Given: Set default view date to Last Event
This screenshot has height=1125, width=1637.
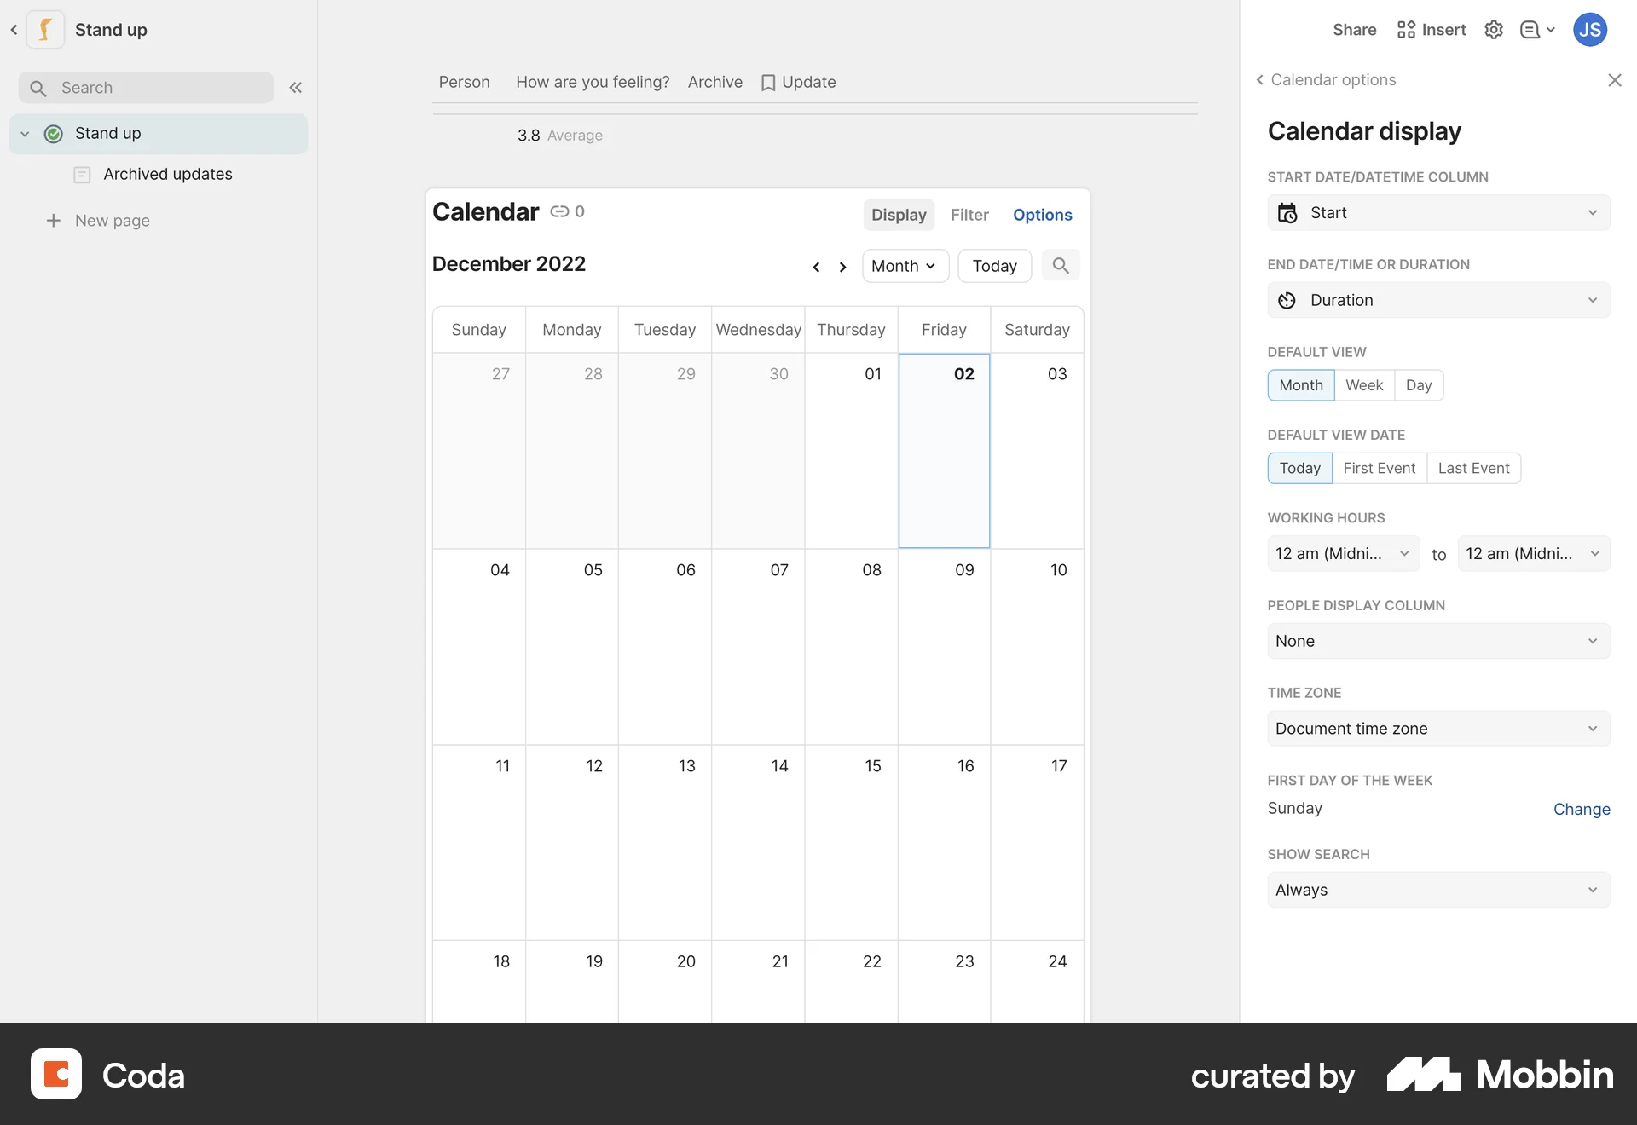Looking at the screenshot, I should pyautogui.click(x=1473, y=467).
